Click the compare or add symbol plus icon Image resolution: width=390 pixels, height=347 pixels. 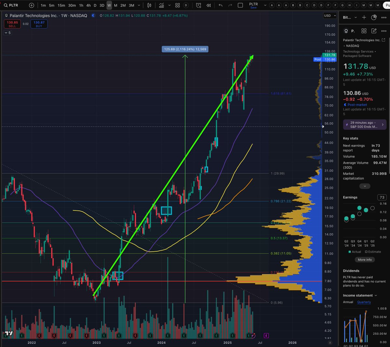point(32,5)
